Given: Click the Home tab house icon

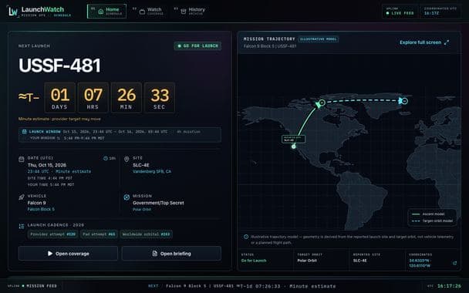Looking at the screenshot, I should click(101, 12).
